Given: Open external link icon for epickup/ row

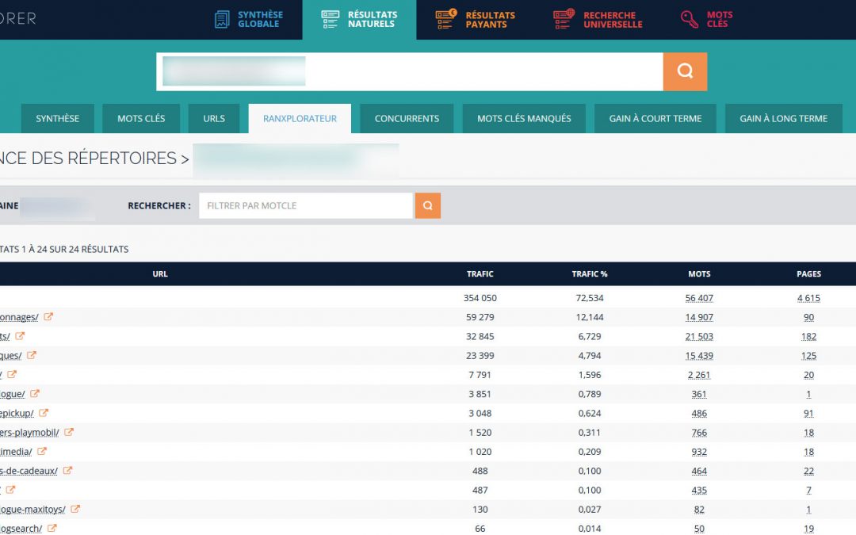Looking at the screenshot, I should [44, 413].
